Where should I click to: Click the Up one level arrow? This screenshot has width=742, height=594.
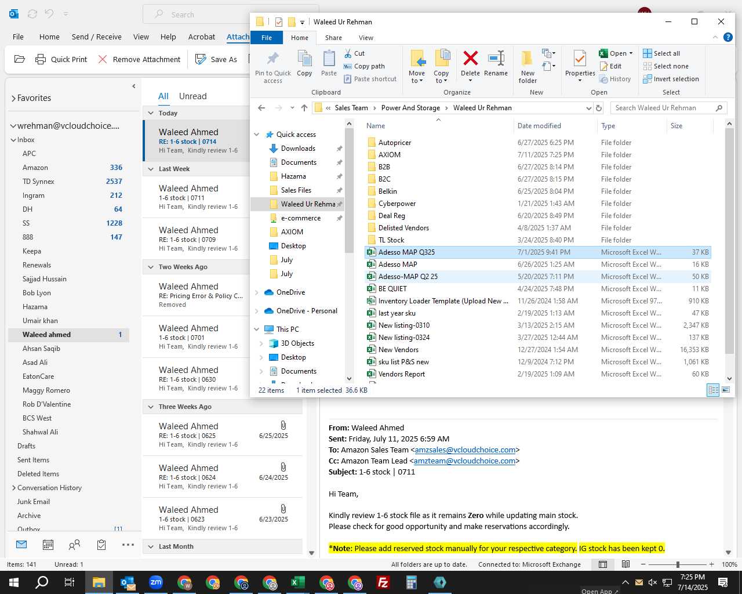(x=304, y=108)
